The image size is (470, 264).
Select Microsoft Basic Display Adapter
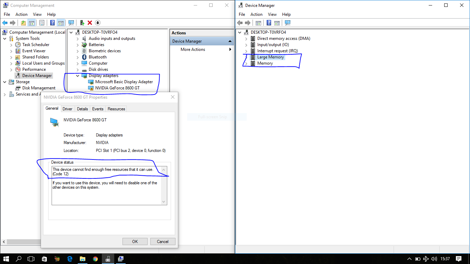[x=124, y=82]
